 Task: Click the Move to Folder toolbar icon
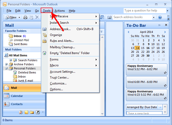(x=31, y=17)
